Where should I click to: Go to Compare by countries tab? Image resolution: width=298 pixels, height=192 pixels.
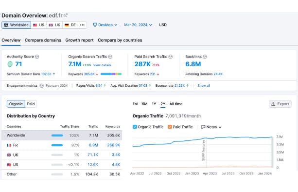pyautogui.click(x=120, y=40)
